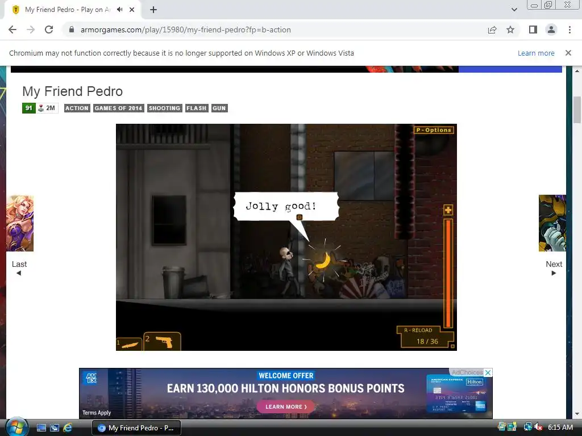Click the scrollbar up arrow
This screenshot has height=436, width=582.
(577, 70)
